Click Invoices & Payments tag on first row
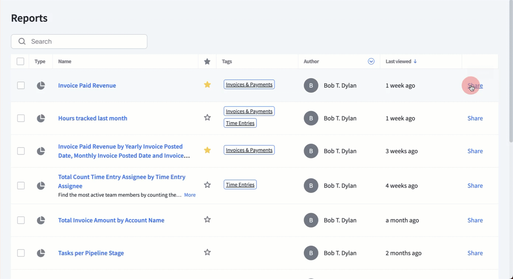 coord(249,85)
